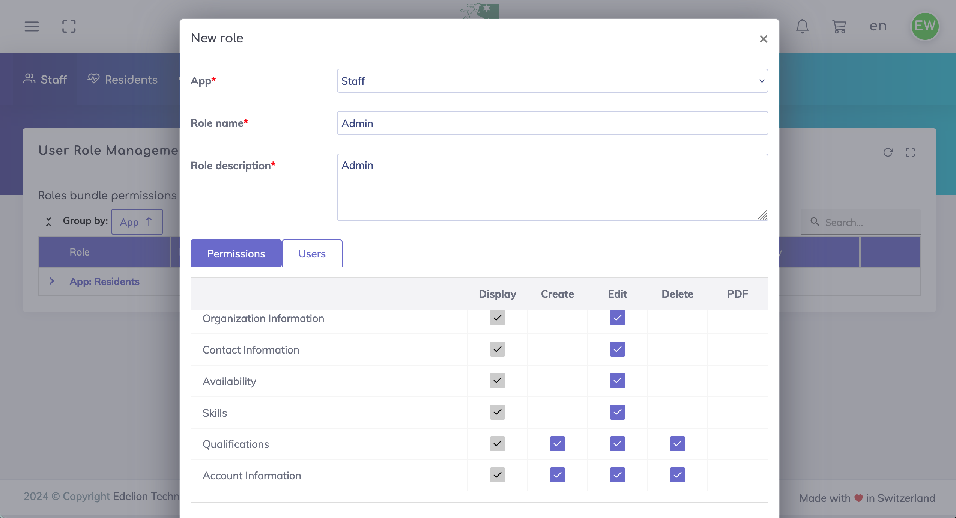Uncheck Create permission for Qualifications
This screenshot has width=956, height=518.
(557, 444)
